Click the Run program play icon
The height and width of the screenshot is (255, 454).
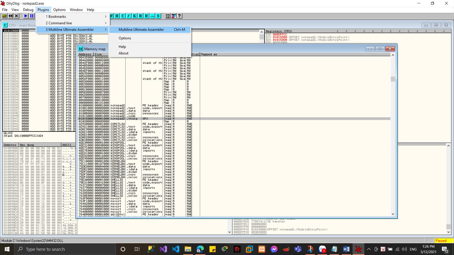click(x=26, y=16)
